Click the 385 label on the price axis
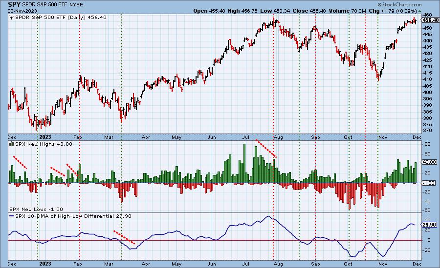This screenshot has height=268, width=440. tap(428, 112)
